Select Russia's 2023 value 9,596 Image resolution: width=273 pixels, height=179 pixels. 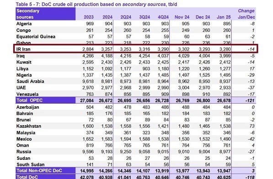[88, 152]
